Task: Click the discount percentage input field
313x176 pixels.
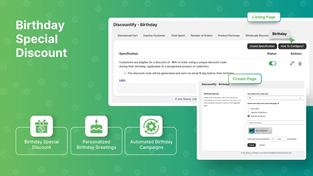Action: pyautogui.click(x=276, y=98)
